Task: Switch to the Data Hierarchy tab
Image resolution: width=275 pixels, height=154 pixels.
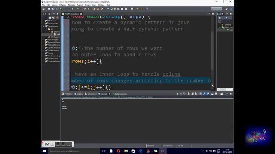Action: [x=119, y=94]
